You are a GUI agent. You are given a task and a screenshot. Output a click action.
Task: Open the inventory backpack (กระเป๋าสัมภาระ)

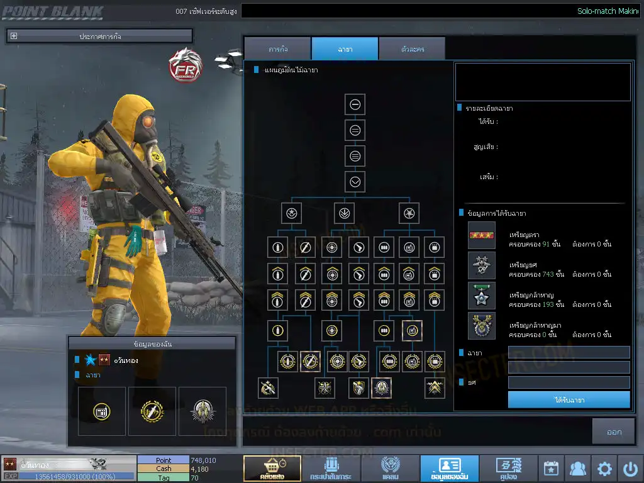tap(331, 469)
